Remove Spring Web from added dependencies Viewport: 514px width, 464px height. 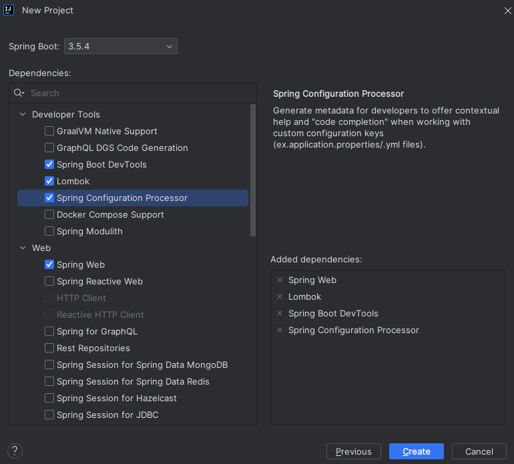coord(280,280)
